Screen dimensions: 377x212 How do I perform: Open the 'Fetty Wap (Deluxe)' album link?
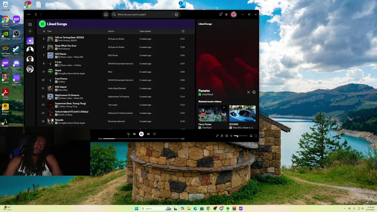point(117,88)
